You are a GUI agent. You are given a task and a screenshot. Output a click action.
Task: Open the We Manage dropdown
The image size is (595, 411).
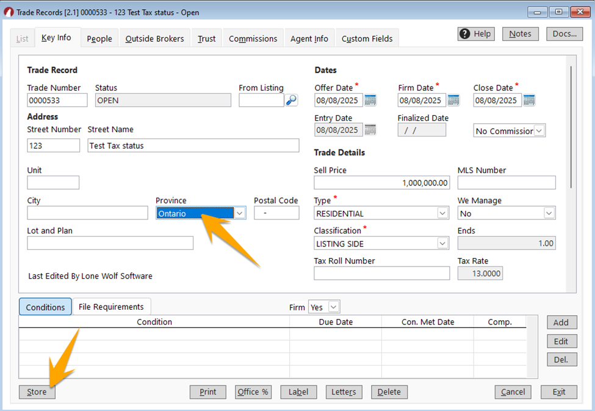click(x=550, y=213)
